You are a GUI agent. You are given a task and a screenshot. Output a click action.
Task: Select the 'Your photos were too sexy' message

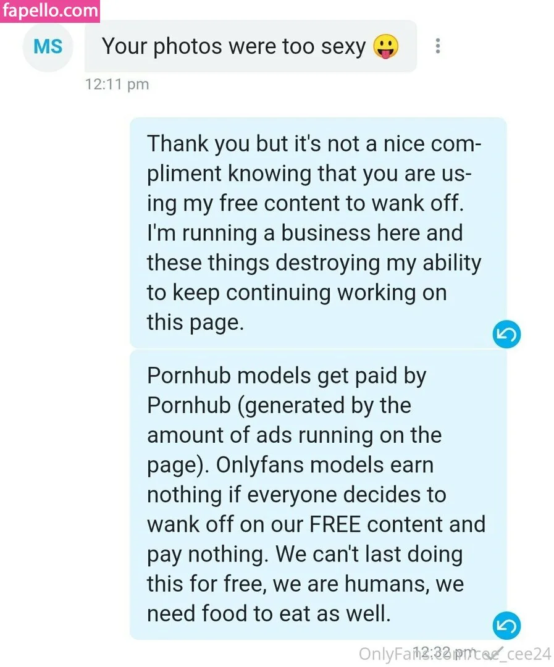pos(233,46)
